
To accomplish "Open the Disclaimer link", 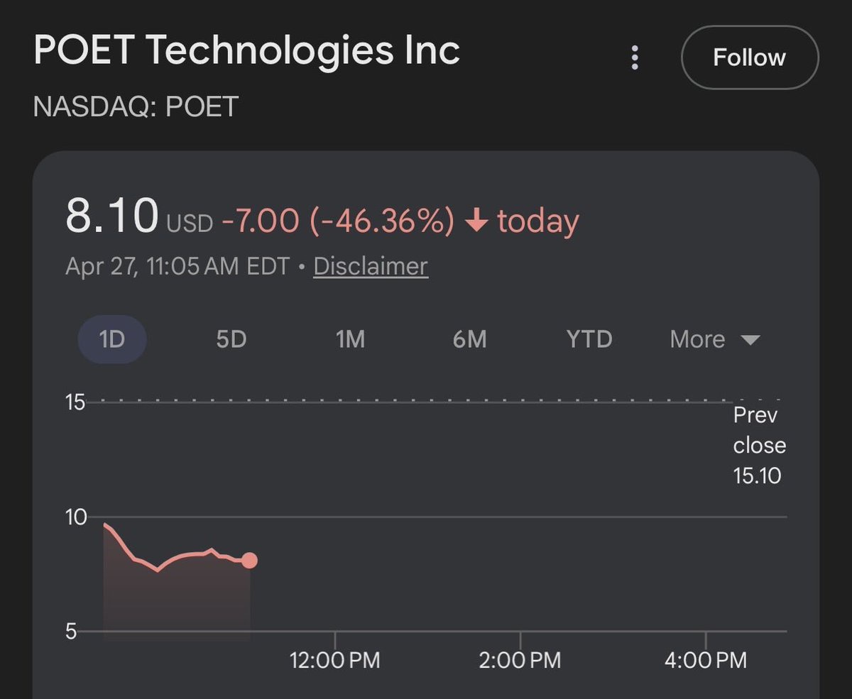I will (x=371, y=266).
